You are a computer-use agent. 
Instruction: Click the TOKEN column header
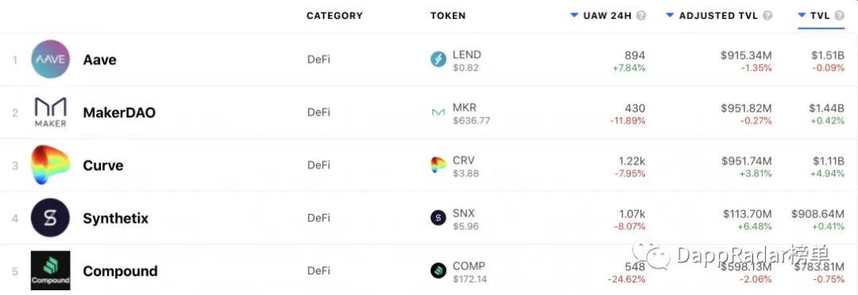pyautogui.click(x=448, y=16)
